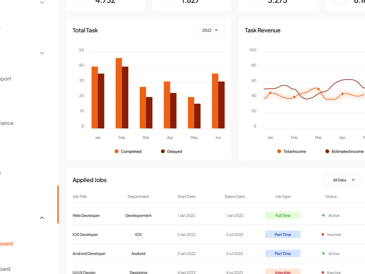Click the 1 Jan 2022 start date

[x=187, y=216]
